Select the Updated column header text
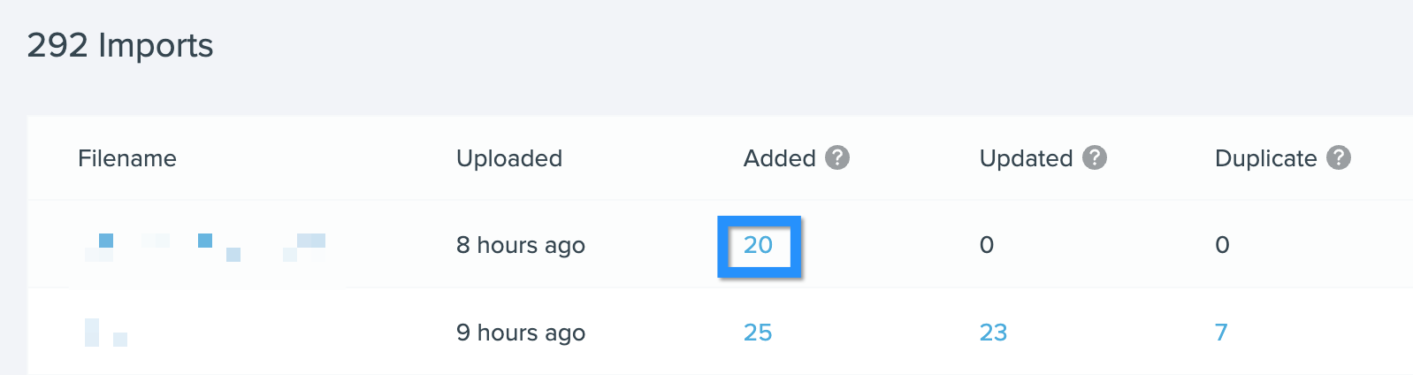 click(1026, 158)
